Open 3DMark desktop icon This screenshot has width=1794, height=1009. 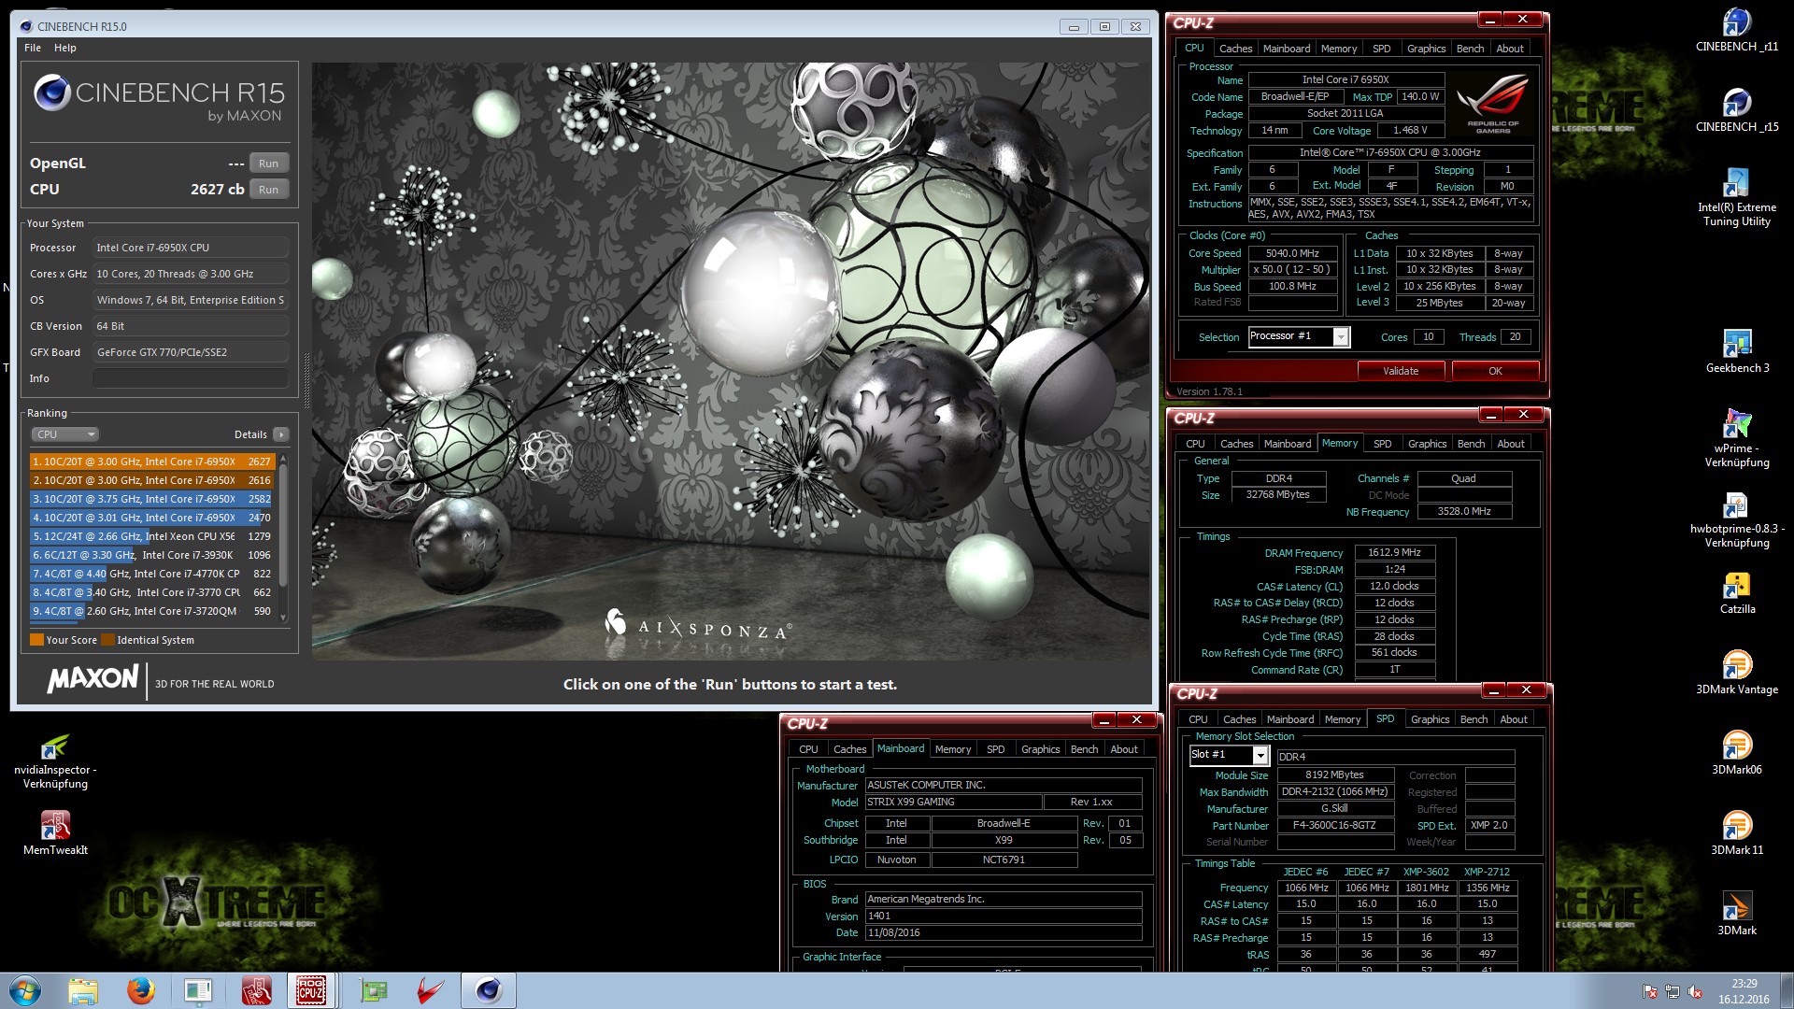(1736, 913)
